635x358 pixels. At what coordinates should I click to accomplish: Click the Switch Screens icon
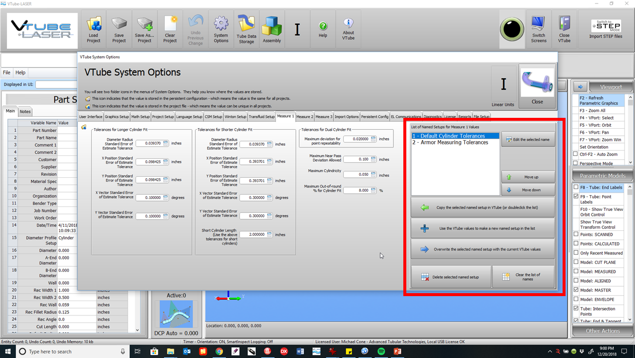coord(538,29)
